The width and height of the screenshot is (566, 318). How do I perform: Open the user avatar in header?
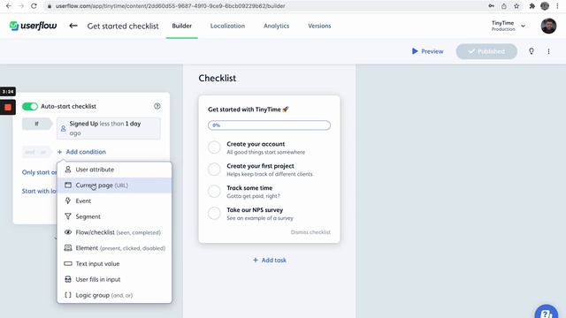point(548,26)
